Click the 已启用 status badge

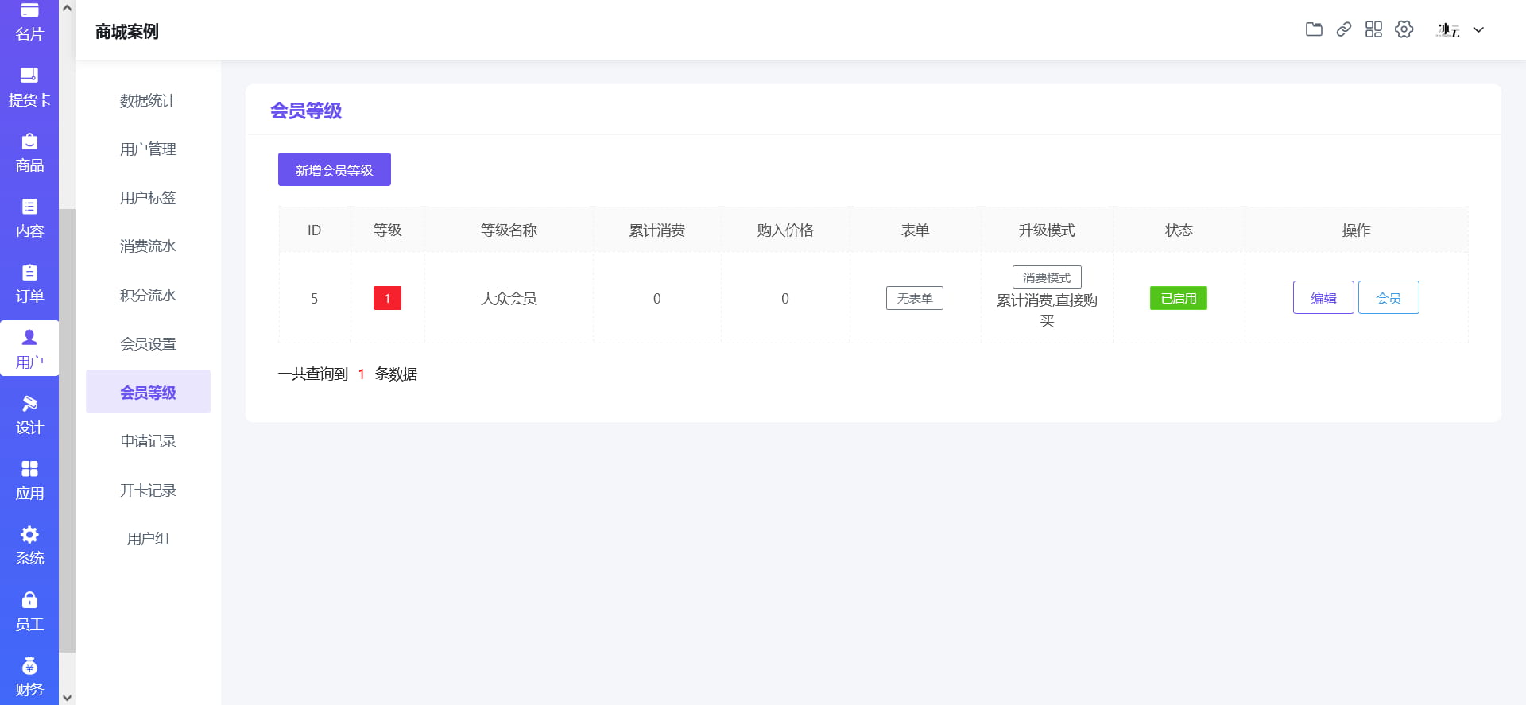point(1179,298)
